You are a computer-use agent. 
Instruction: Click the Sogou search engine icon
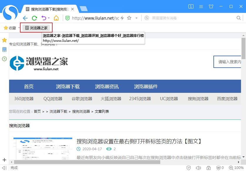tap(146, 18)
